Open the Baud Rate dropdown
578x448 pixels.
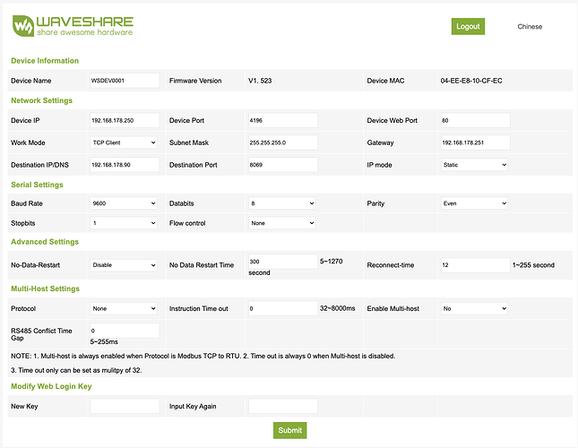pos(124,203)
